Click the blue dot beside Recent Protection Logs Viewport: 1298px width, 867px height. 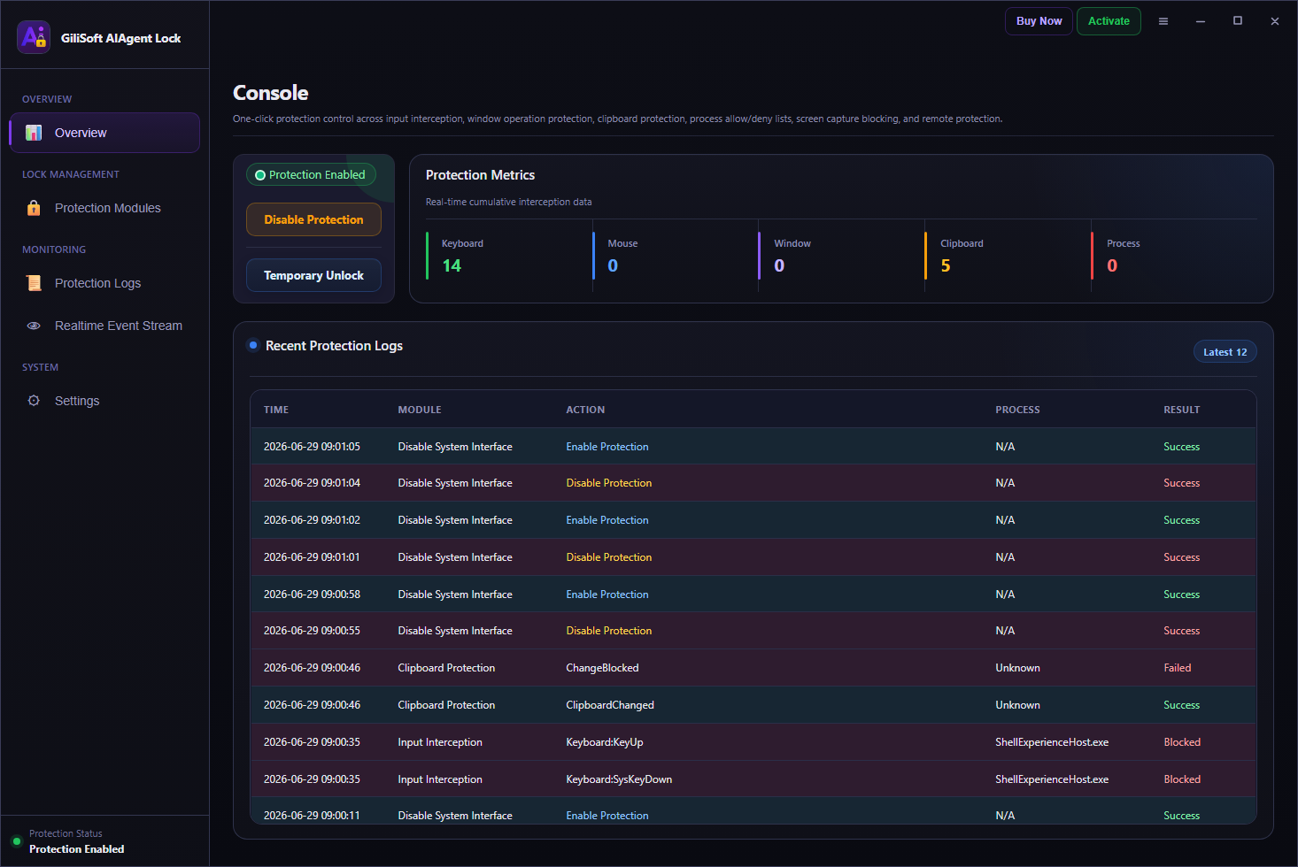pos(253,345)
